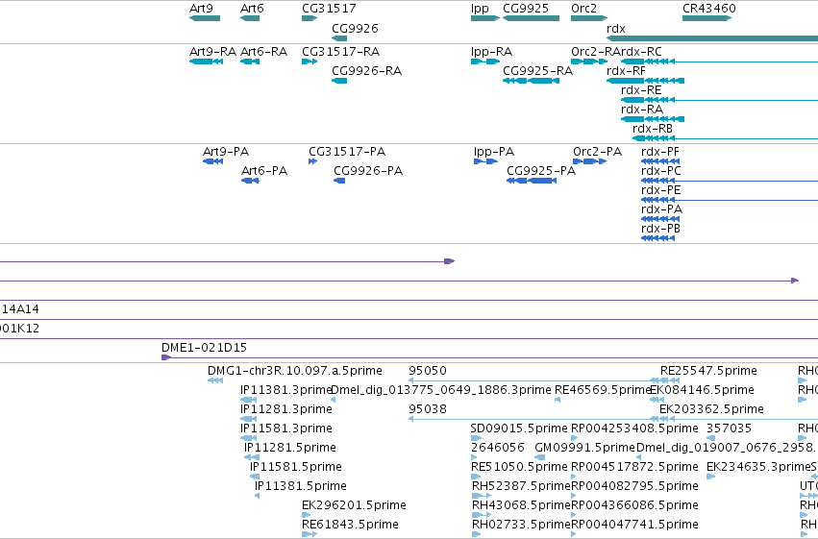
Task: Select the rdx-PE protein label
Action: [661, 190]
